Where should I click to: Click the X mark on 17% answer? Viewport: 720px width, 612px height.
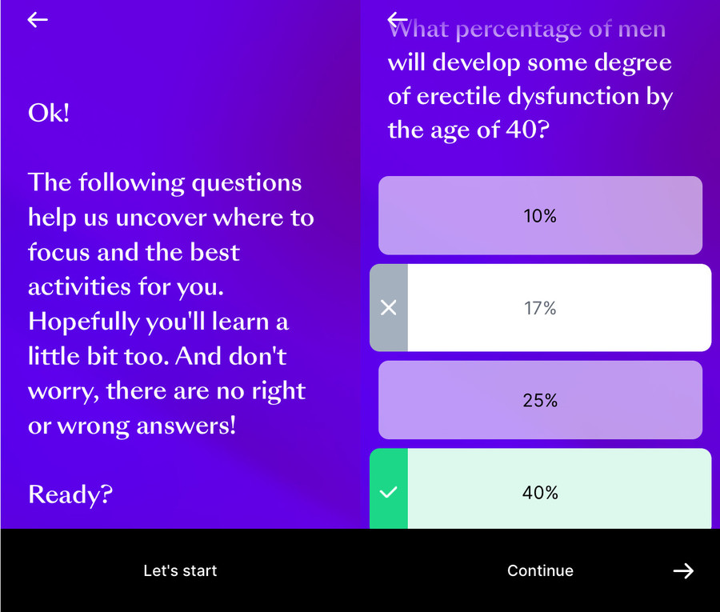pyautogui.click(x=389, y=308)
